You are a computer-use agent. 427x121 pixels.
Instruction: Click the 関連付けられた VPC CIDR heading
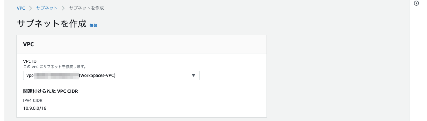[50, 91]
